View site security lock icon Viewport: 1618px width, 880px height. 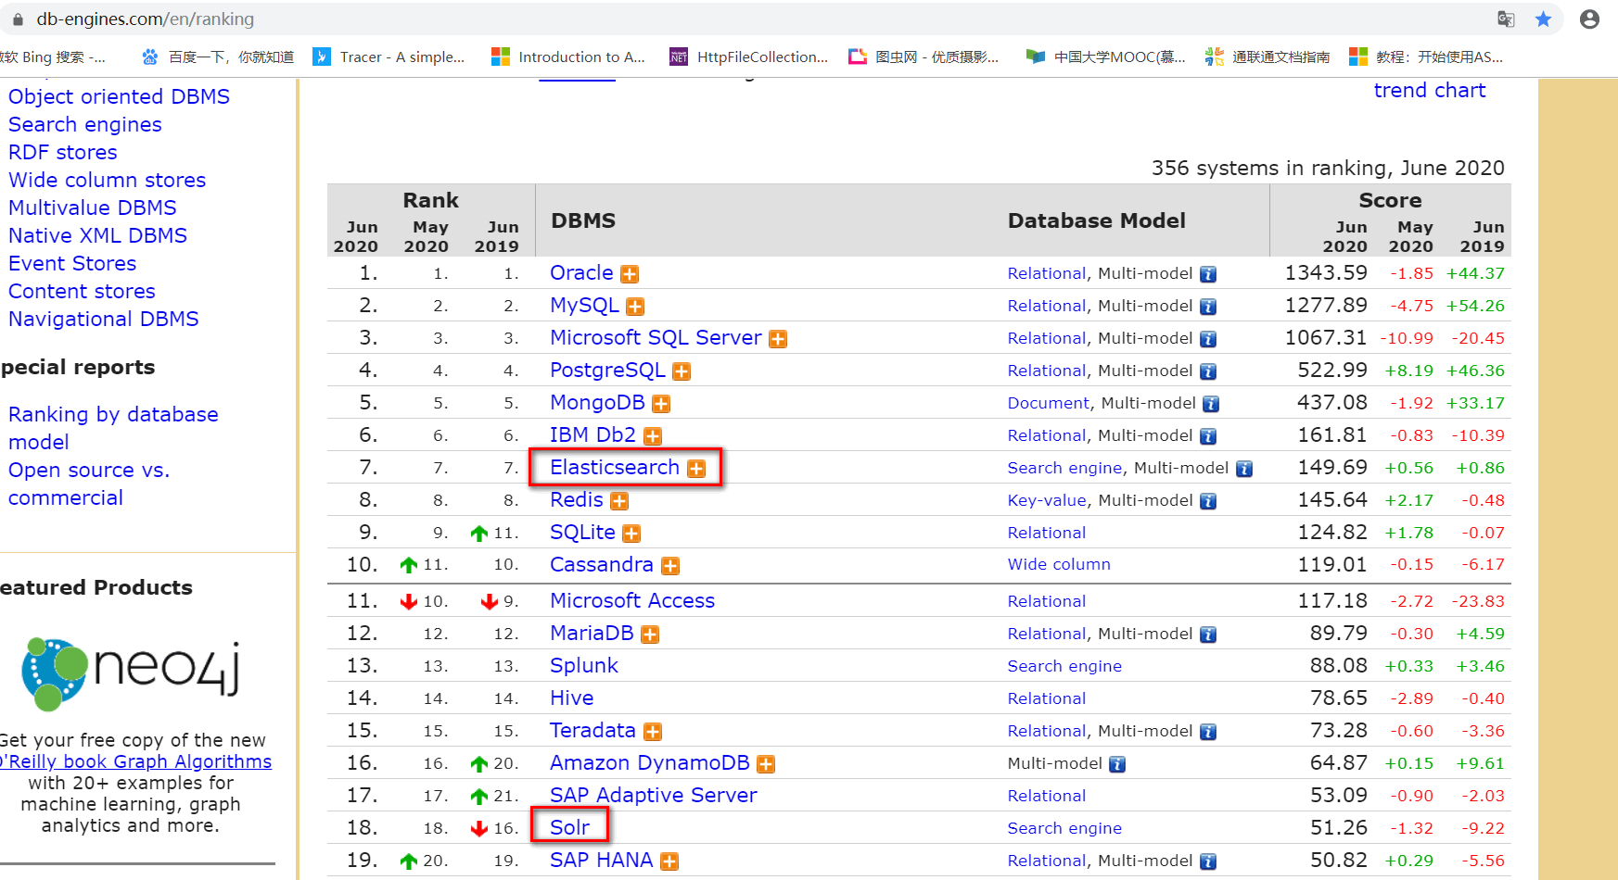(18, 19)
